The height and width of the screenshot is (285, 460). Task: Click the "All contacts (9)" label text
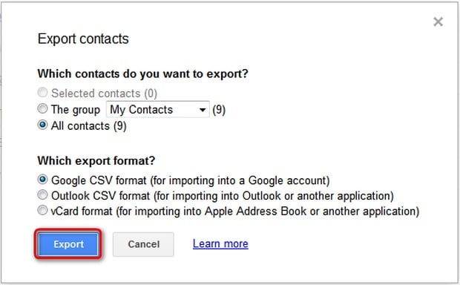(x=89, y=126)
